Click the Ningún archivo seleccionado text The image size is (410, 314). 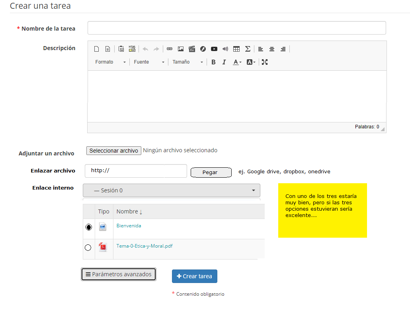[180, 150]
